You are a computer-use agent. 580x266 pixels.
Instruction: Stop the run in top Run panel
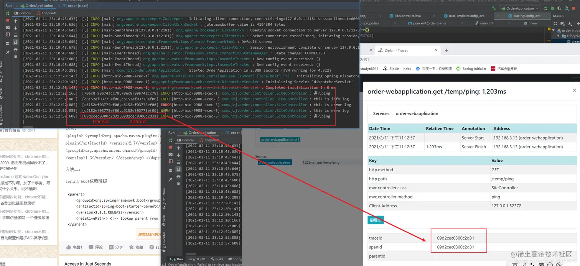pyautogui.click(x=8, y=20)
